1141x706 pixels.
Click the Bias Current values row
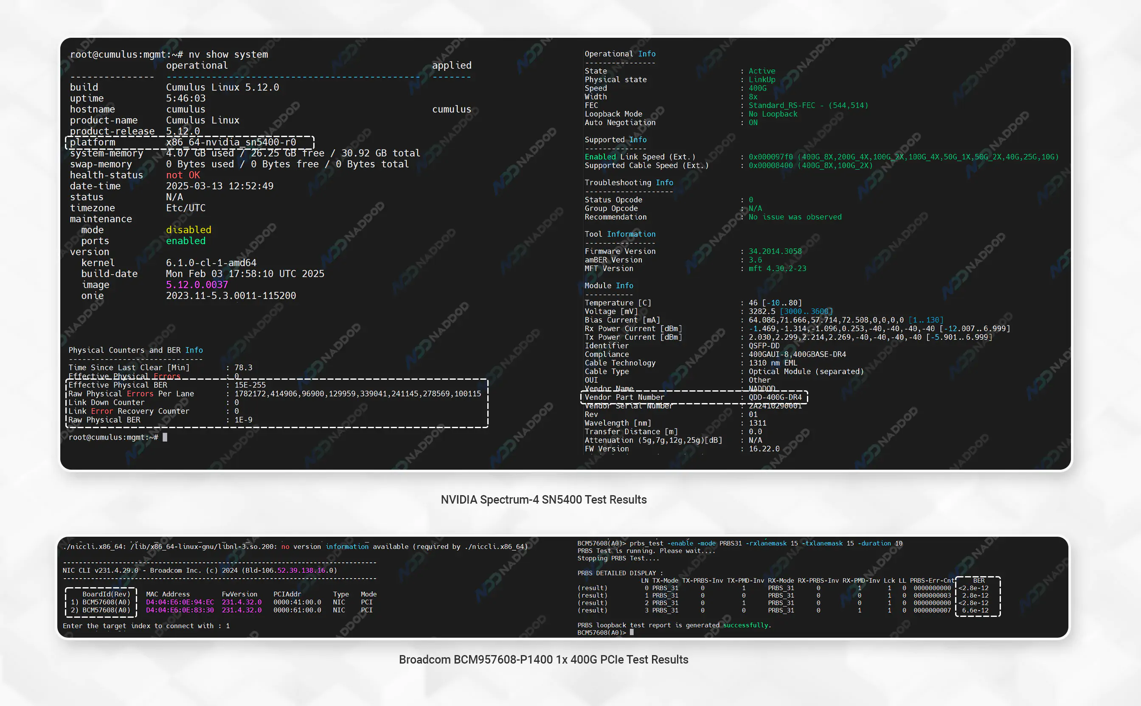click(x=846, y=320)
